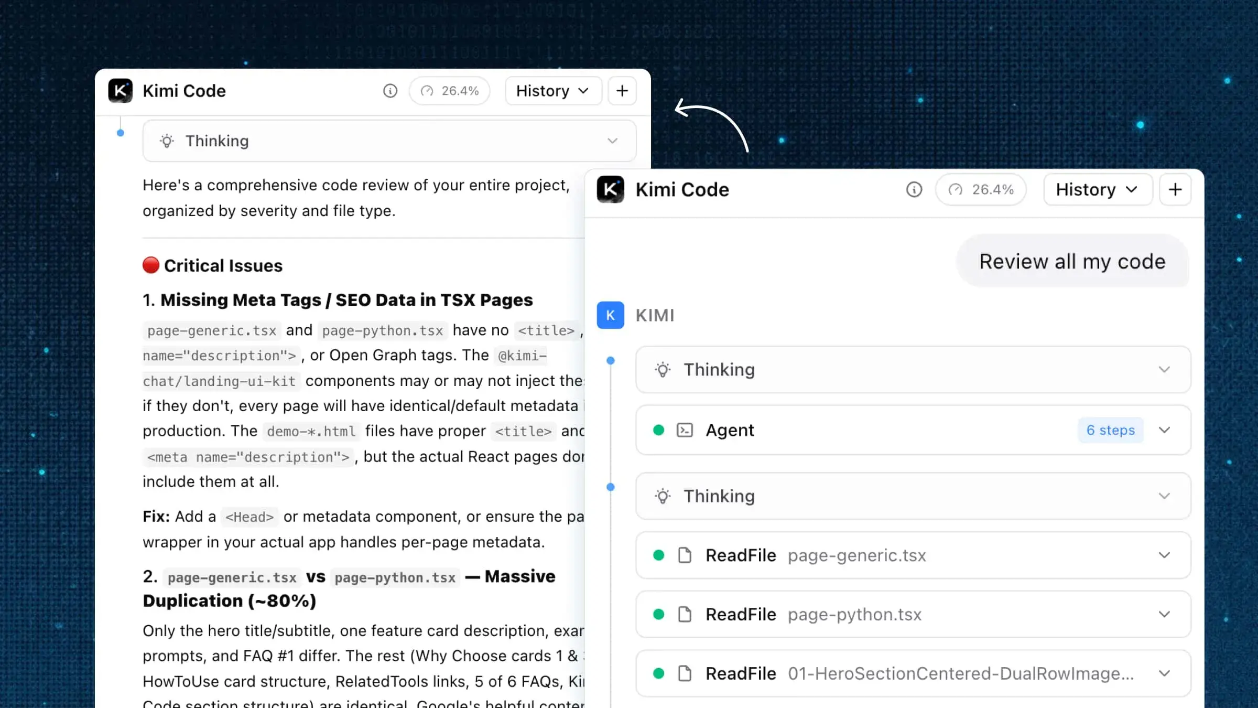1258x708 pixels.
Task: Click the 26.4% usage indicator in the back panel
Action: pos(450,91)
